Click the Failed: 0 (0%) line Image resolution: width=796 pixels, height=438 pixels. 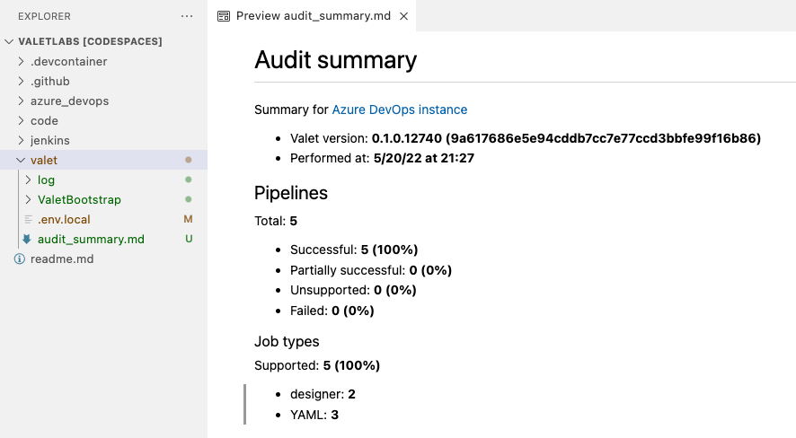click(332, 311)
